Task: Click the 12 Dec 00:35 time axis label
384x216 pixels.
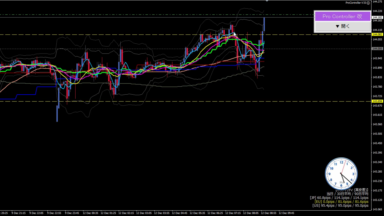Action: 90,213
